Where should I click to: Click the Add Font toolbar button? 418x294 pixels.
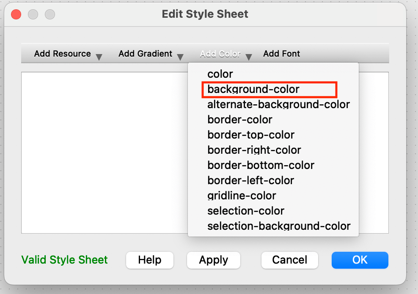[x=281, y=54]
